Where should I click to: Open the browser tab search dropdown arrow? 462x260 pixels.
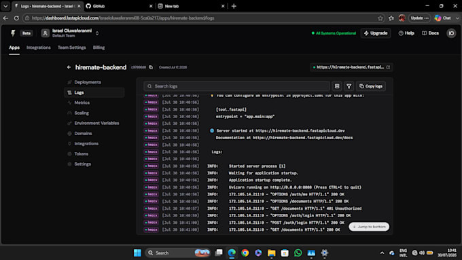click(5, 6)
